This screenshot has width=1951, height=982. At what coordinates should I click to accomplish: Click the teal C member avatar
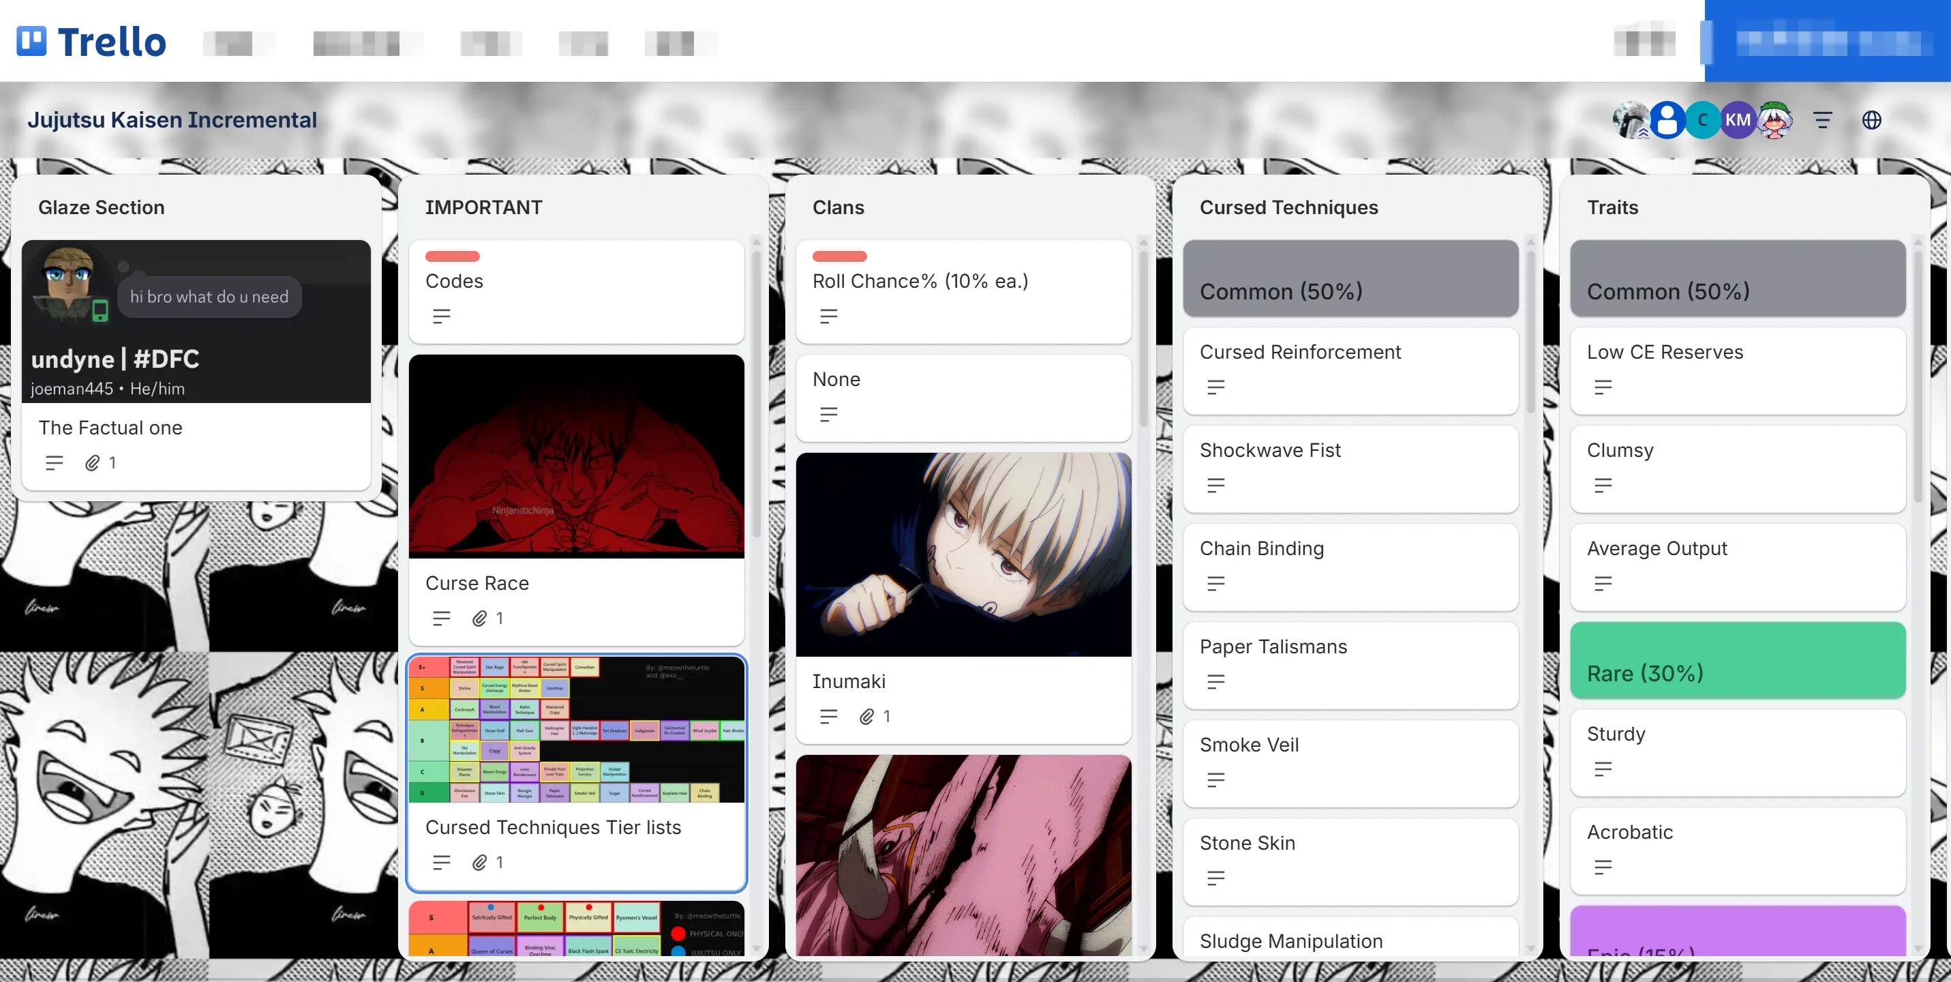(x=1702, y=120)
